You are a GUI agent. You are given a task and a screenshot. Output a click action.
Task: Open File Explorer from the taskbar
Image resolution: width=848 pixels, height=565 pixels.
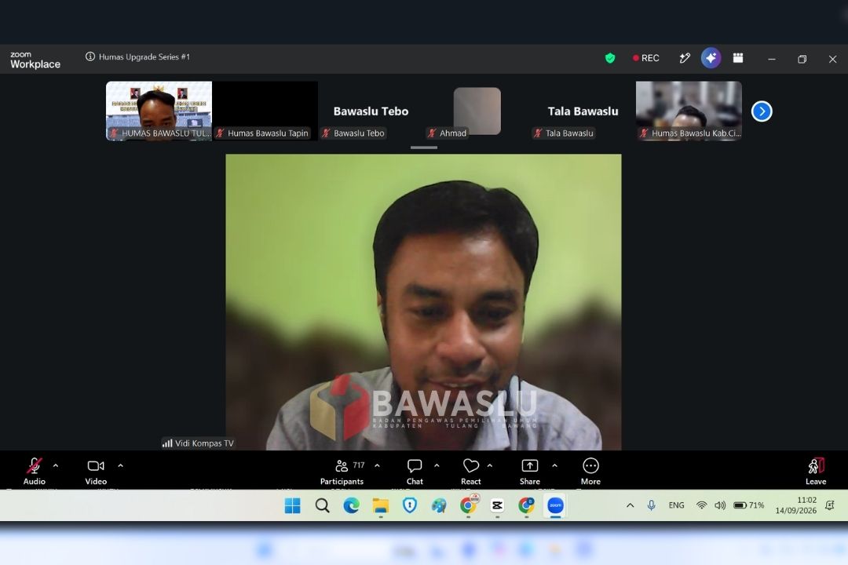click(381, 505)
